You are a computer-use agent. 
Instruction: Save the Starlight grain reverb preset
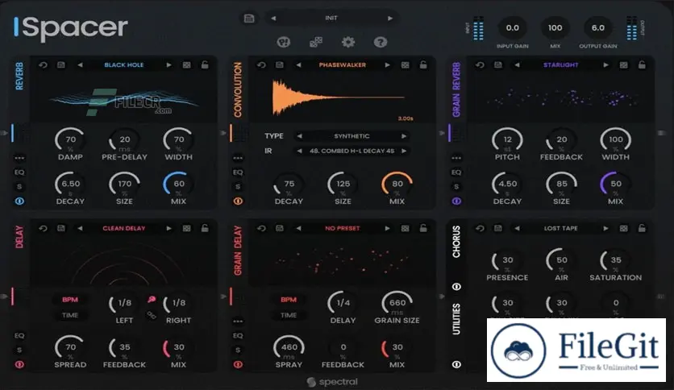point(497,64)
